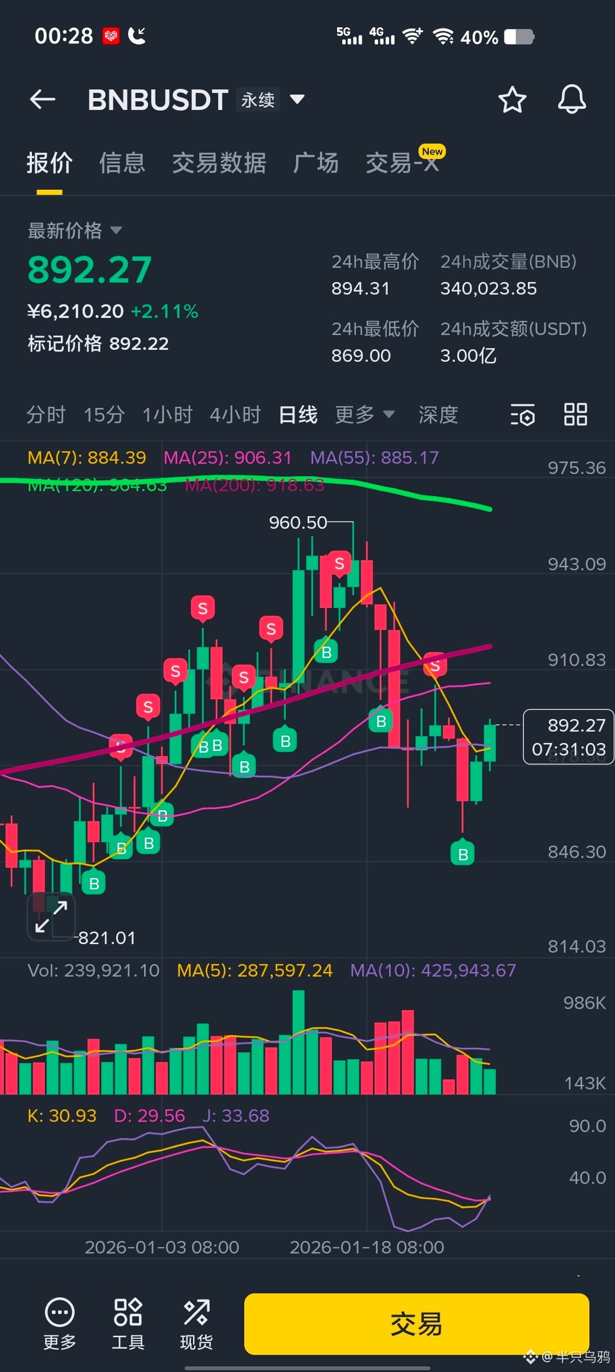The image size is (615, 1372).
Task: Open the 更多 circle icon in bottom bar
Action: [x=60, y=1312]
